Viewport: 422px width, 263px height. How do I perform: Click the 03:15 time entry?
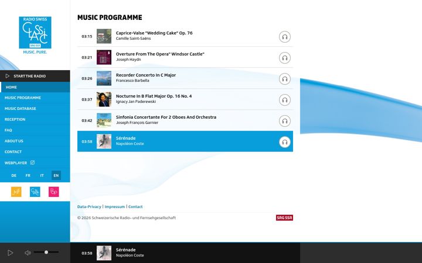click(x=87, y=36)
